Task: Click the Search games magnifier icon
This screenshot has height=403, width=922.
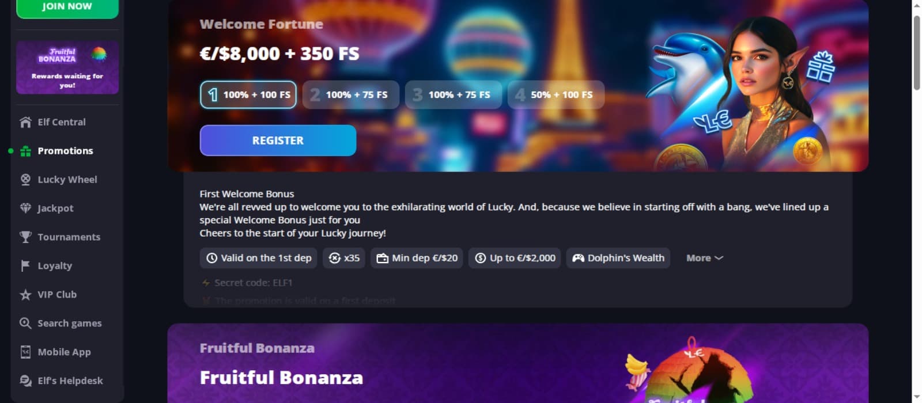Action: (25, 324)
